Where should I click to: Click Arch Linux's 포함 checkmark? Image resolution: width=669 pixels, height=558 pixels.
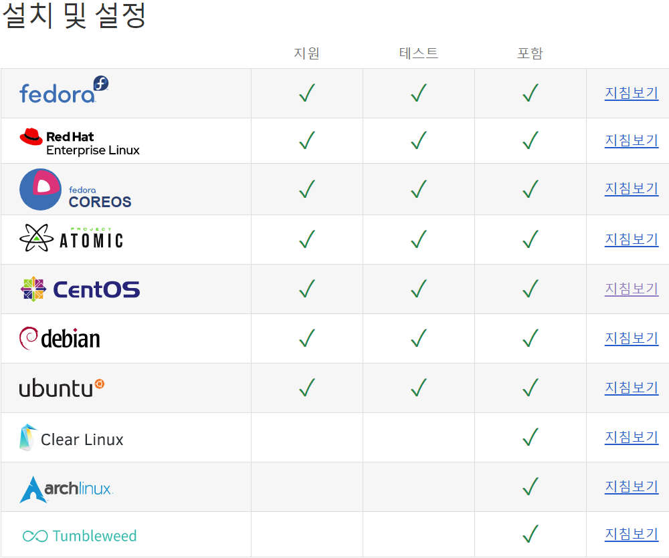531,486
